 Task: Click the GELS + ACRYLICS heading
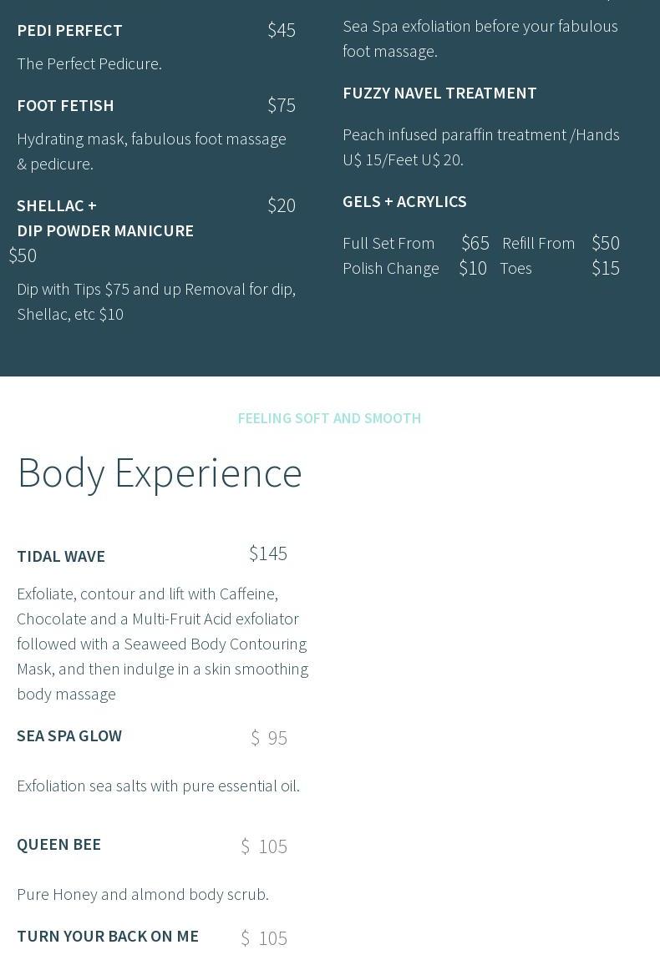click(404, 201)
